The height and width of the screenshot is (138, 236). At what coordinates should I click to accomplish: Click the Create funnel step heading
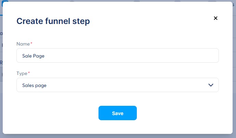pos(53,21)
